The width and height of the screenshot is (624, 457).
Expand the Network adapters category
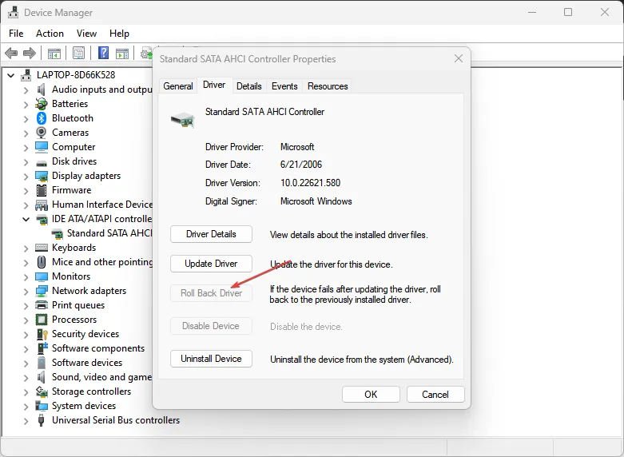click(26, 291)
